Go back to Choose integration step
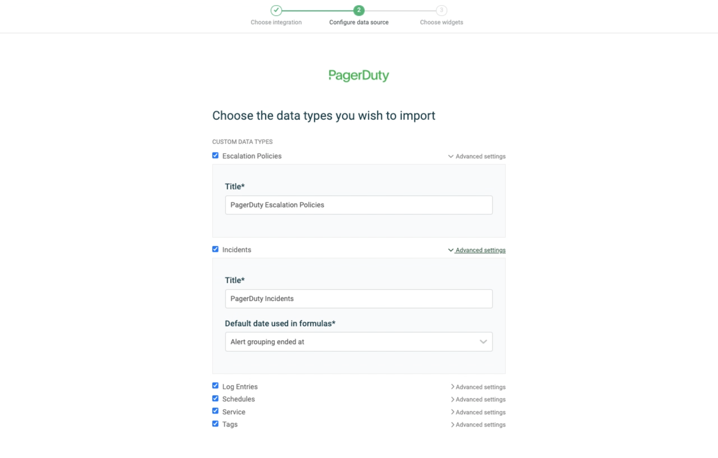The width and height of the screenshot is (718, 458). [276, 22]
